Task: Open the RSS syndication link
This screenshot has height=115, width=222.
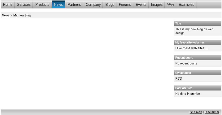Action: click(x=179, y=78)
